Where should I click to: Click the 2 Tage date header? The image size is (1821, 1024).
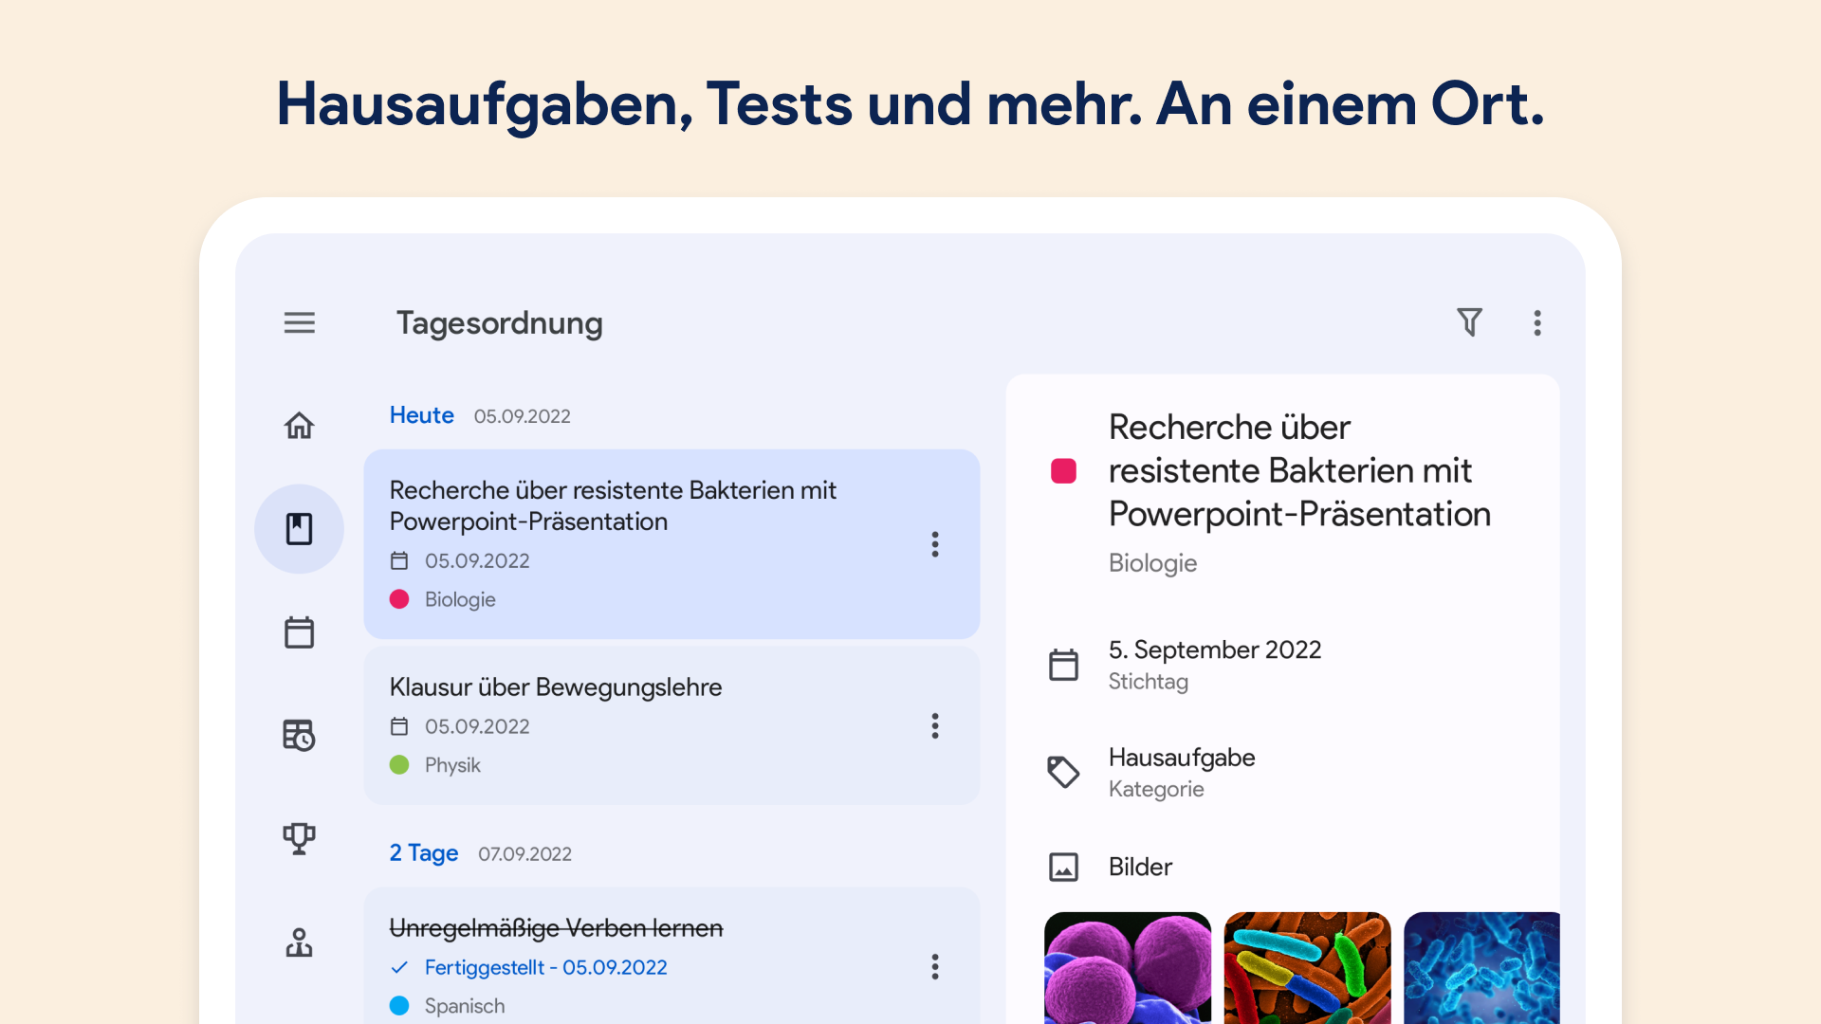click(424, 853)
